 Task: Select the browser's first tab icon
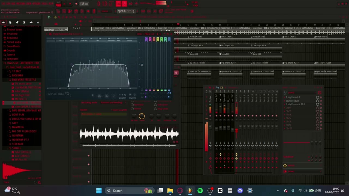tap(3, 22)
